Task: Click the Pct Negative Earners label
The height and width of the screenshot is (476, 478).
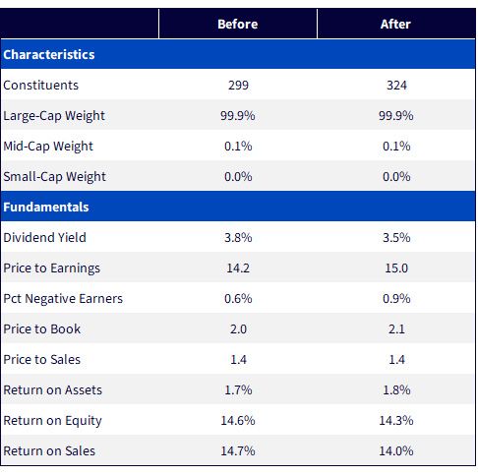Action: (63, 299)
